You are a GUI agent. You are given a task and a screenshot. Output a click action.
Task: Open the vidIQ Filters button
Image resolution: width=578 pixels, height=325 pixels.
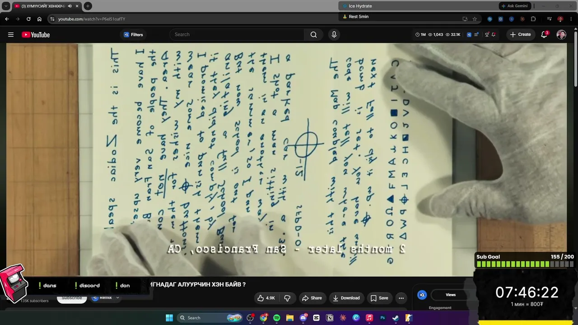[133, 35]
